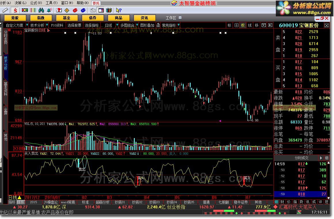Open the 分析(A) menu
334x219 pixels.
[x=5, y=3]
